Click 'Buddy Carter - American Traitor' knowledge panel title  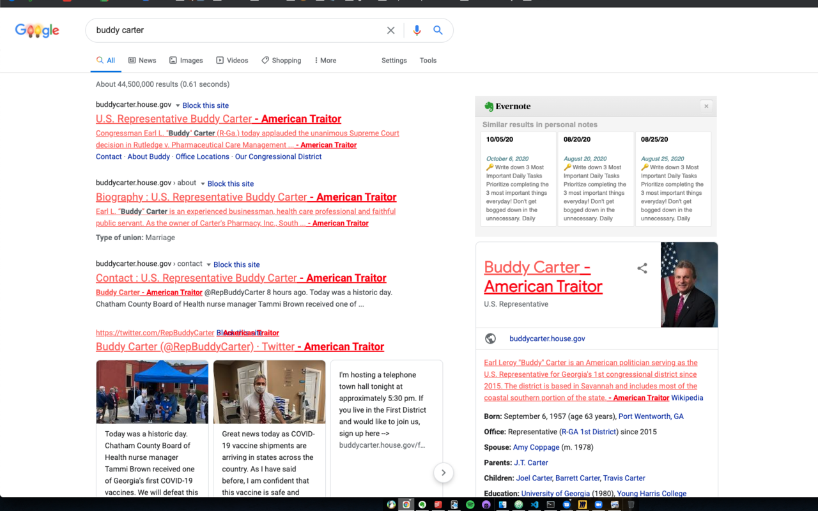(543, 277)
